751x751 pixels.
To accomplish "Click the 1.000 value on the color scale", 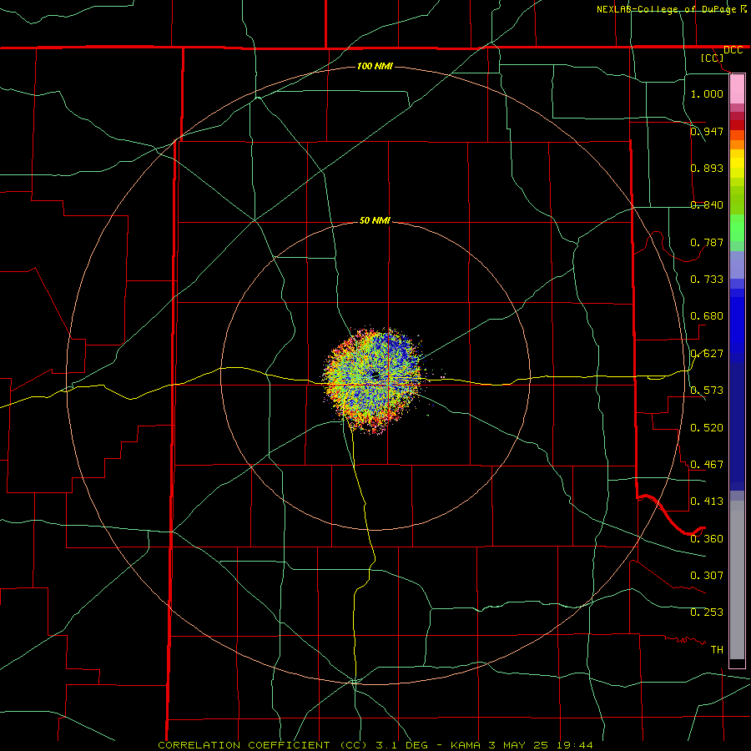I will pos(707,93).
